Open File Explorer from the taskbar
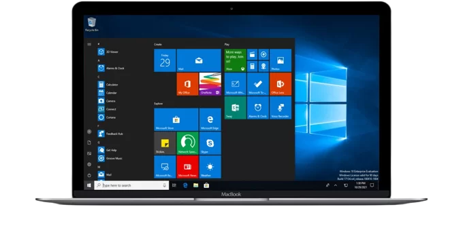This screenshot has height=249, width=463. [195, 185]
